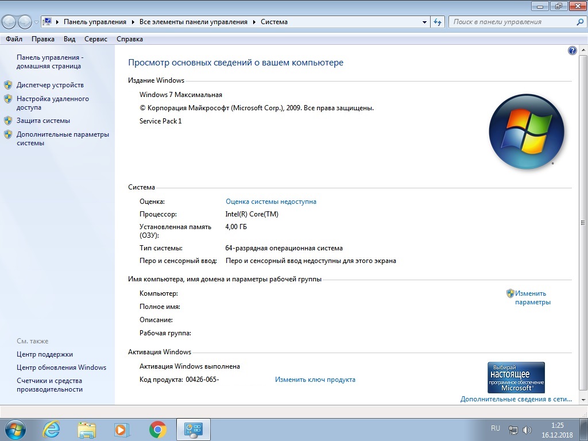The width and height of the screenshot is (588, 441).
Task: Click the Service Pack 1 text
Action: coord(161,121)
